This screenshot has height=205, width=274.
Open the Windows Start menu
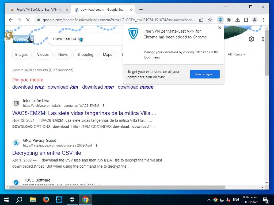tap(6, 200)
